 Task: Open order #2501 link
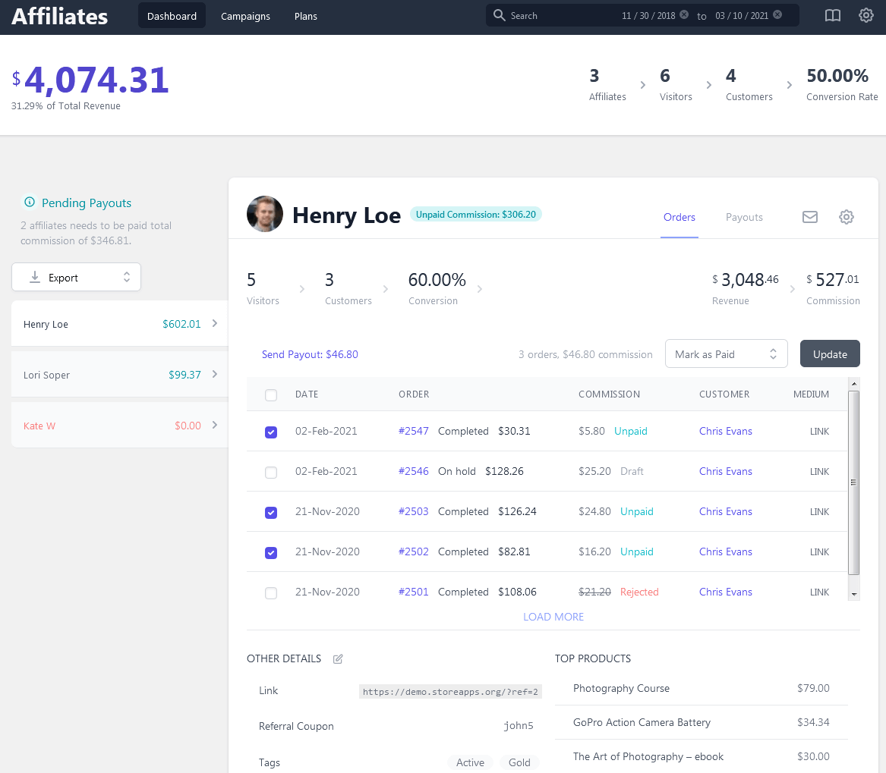[413, 592]
